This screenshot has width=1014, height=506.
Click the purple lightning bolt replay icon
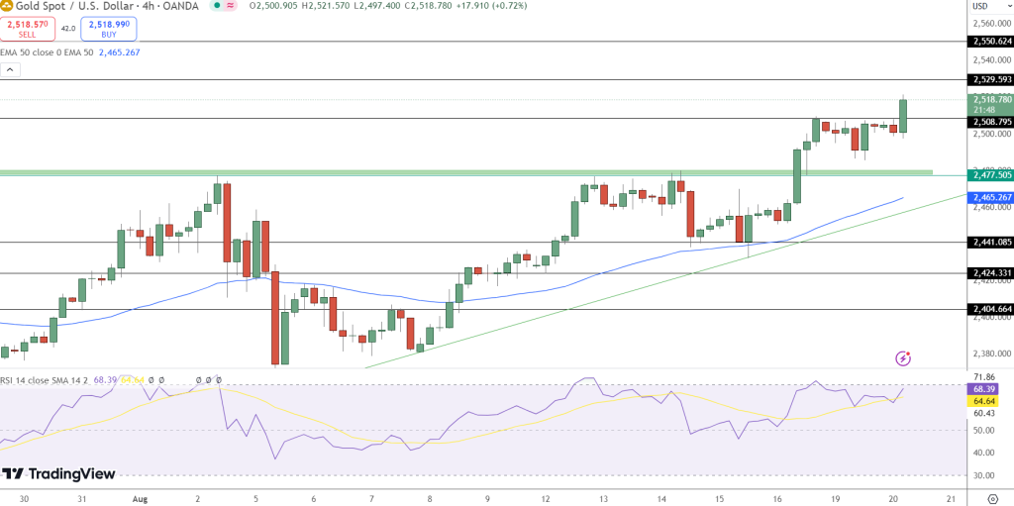(902, 357)
